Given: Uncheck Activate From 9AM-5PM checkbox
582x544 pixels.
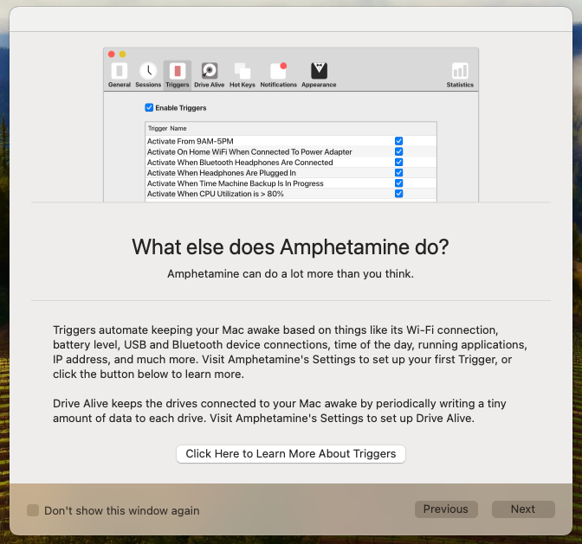Looking at the screenshot, I should [399, 141].
